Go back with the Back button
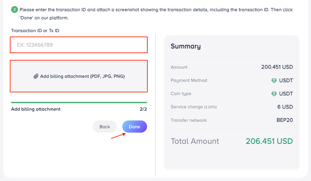 click(105, 127)
